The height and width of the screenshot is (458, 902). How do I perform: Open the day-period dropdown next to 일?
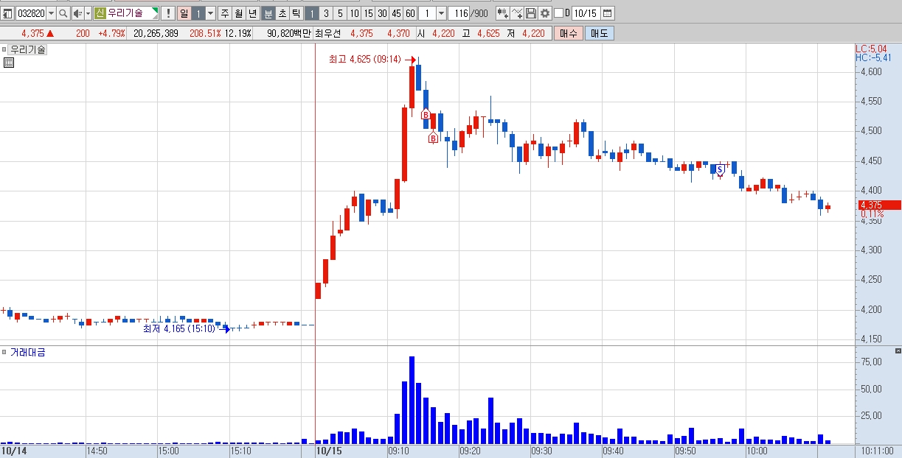[x=210, y=13]
